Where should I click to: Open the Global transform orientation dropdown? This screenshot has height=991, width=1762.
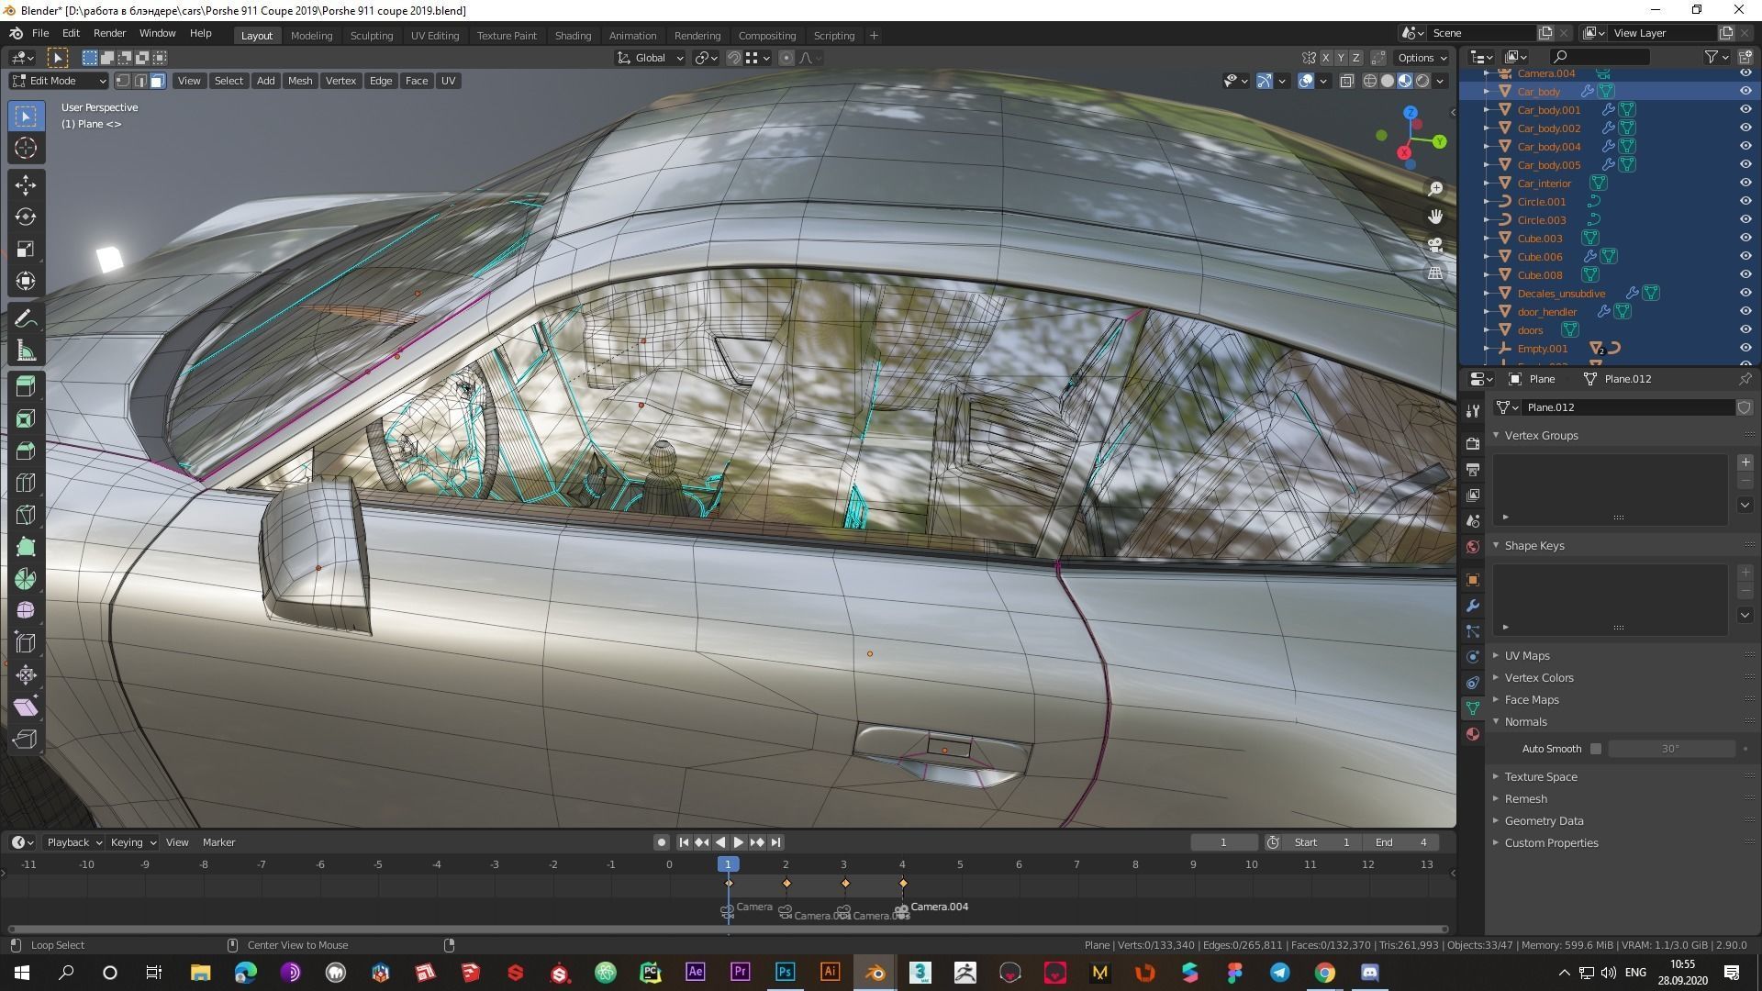pyautogui.click(x=651, y=58)
